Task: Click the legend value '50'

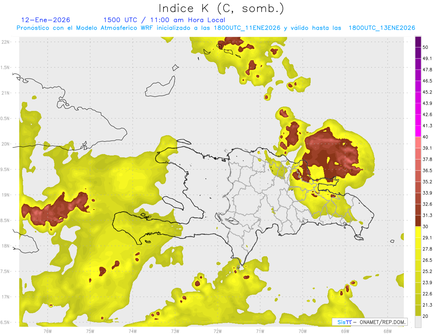Action: click(426, 47)
